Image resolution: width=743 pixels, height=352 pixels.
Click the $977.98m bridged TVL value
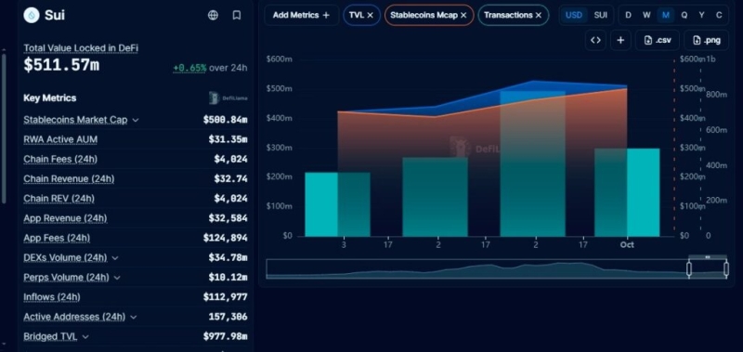[x=225, y=337]
